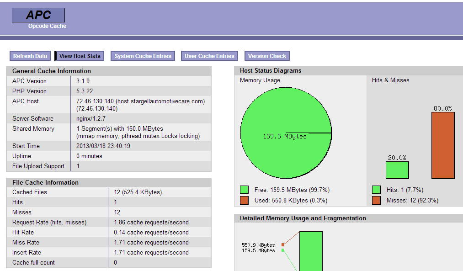Click the green 20.0% hits bar
The width and height of the screenshot is (463, 271).
(397, 170)
